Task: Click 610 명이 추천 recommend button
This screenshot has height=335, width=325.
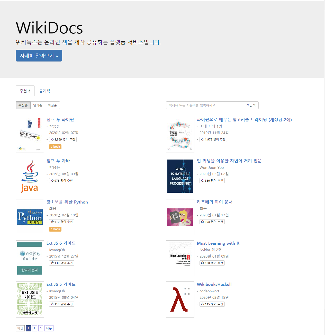Action: [62, 222]
